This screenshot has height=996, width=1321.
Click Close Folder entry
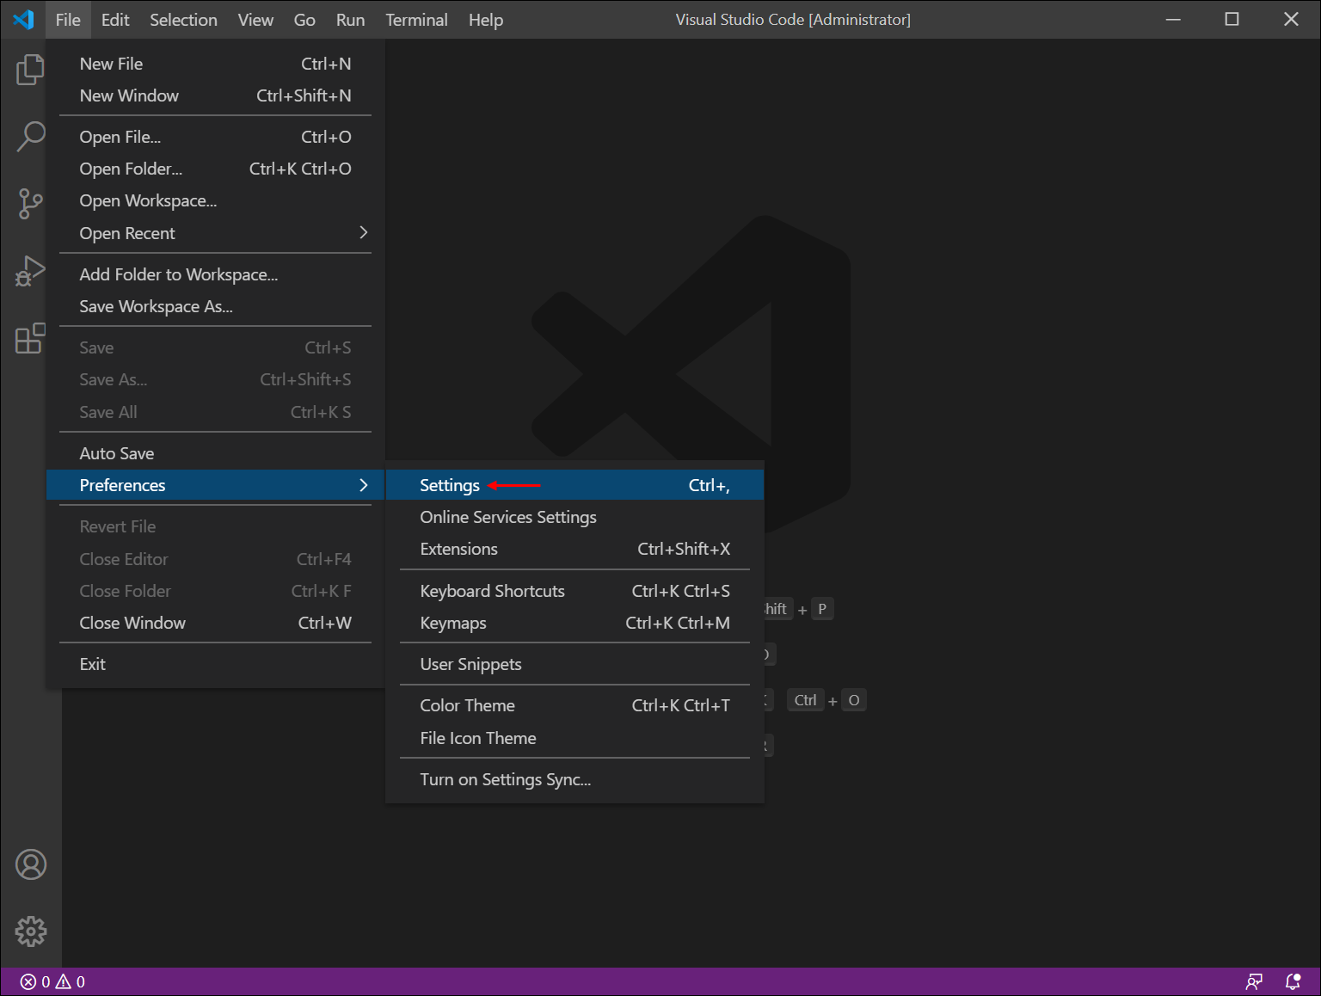point(215,591)
